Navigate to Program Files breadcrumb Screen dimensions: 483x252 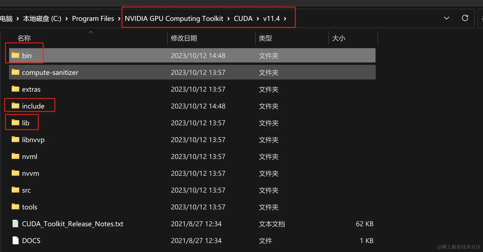[93, 18]
